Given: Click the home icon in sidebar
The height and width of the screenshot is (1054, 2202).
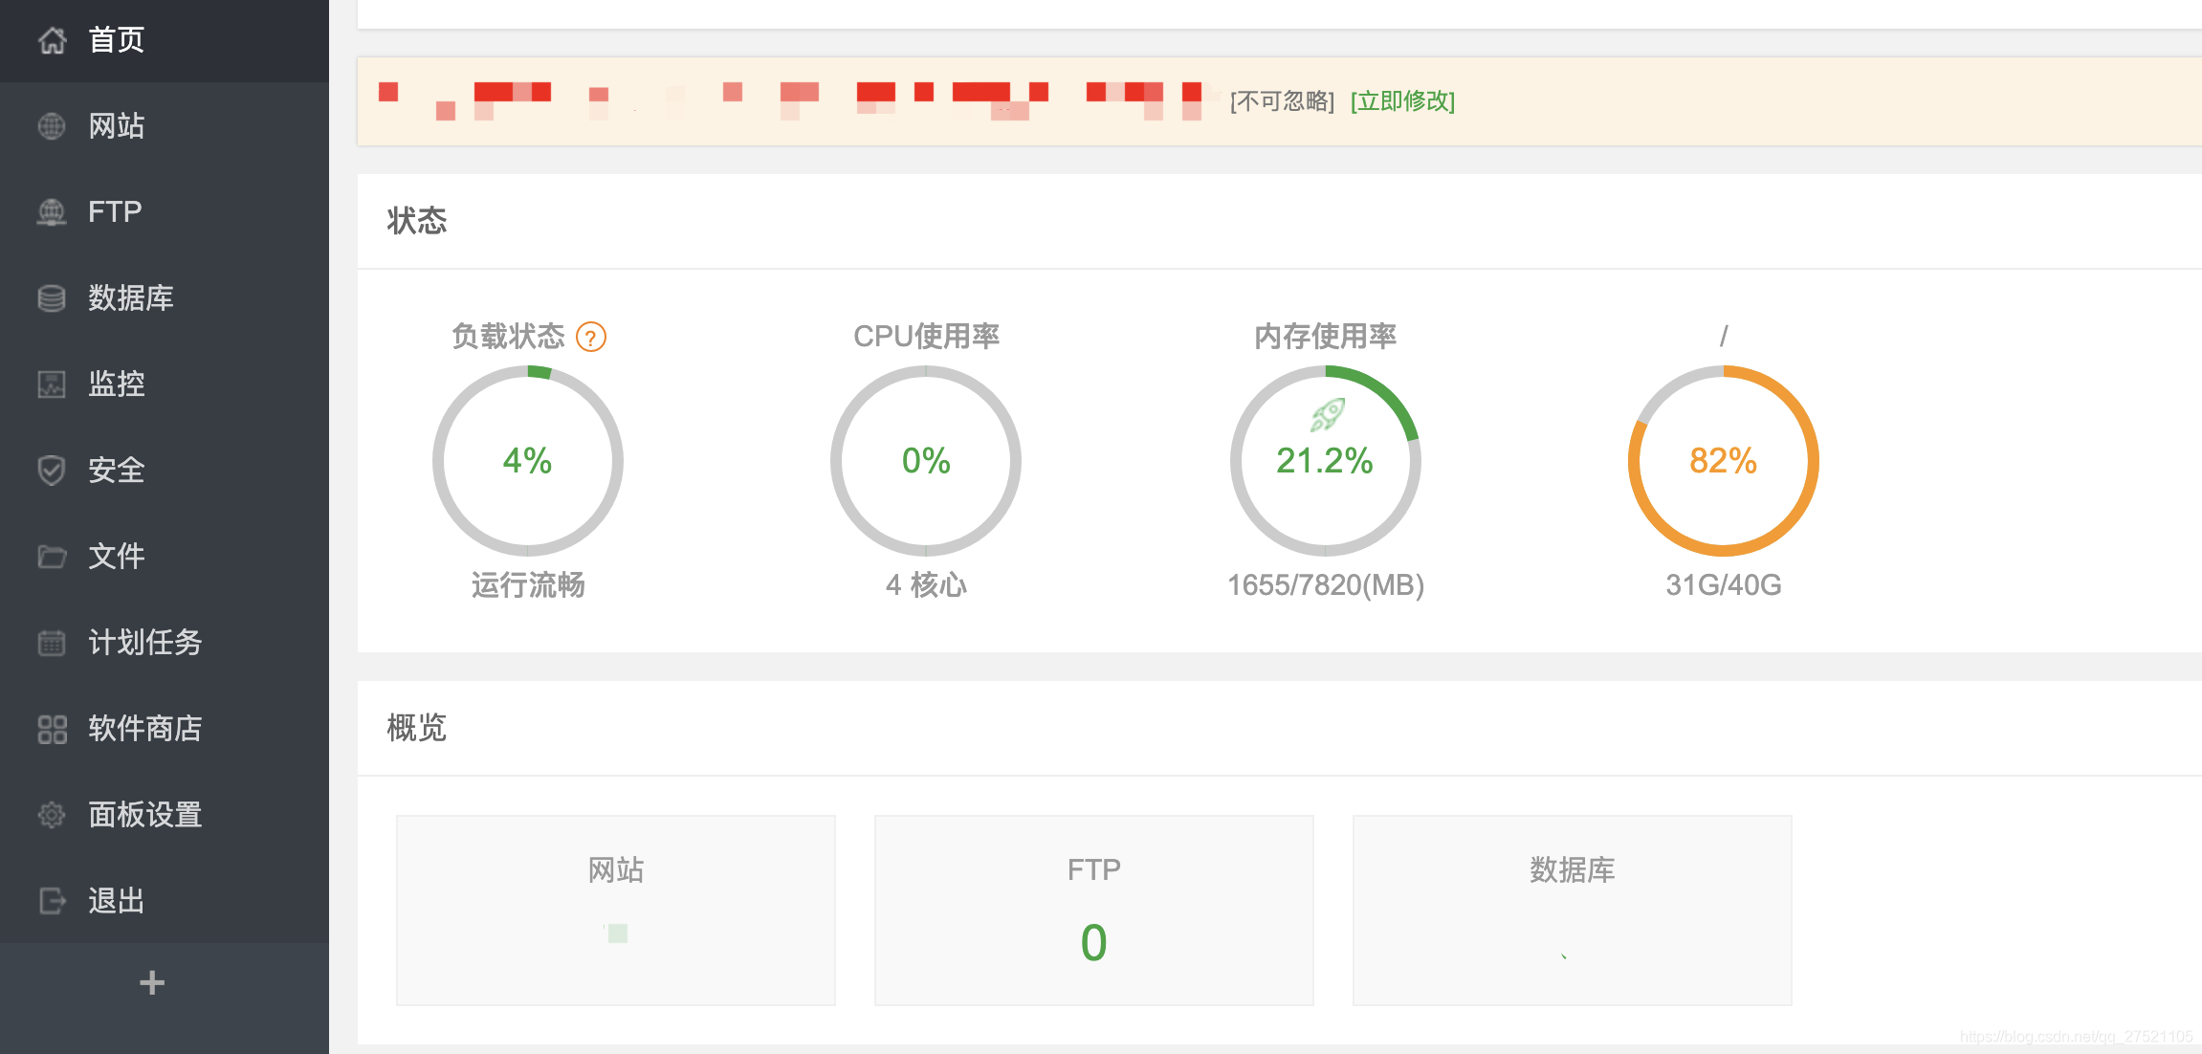Looking at the screenshot, I should coord(53,40).
